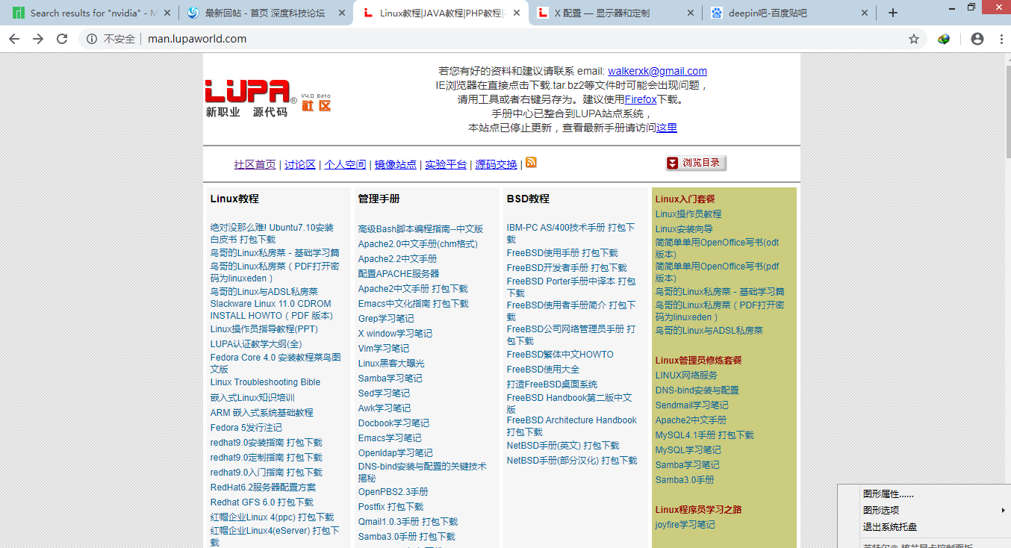Open Slackware Linux 11.0 CDROM INSTALL HOWTO

(271, 310)
